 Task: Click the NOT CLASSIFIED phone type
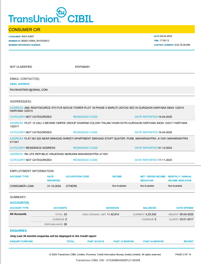[x=21, y=67]
